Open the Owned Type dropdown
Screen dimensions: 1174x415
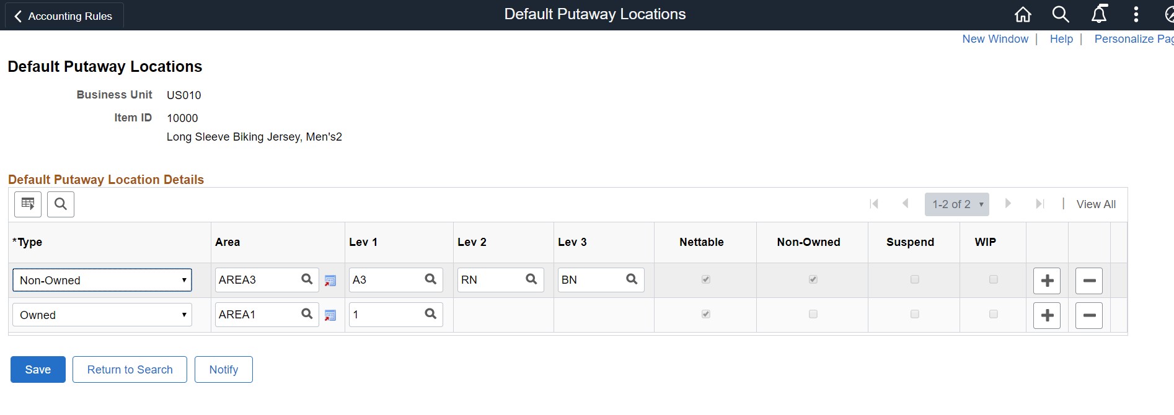click(x=102, y=315)
